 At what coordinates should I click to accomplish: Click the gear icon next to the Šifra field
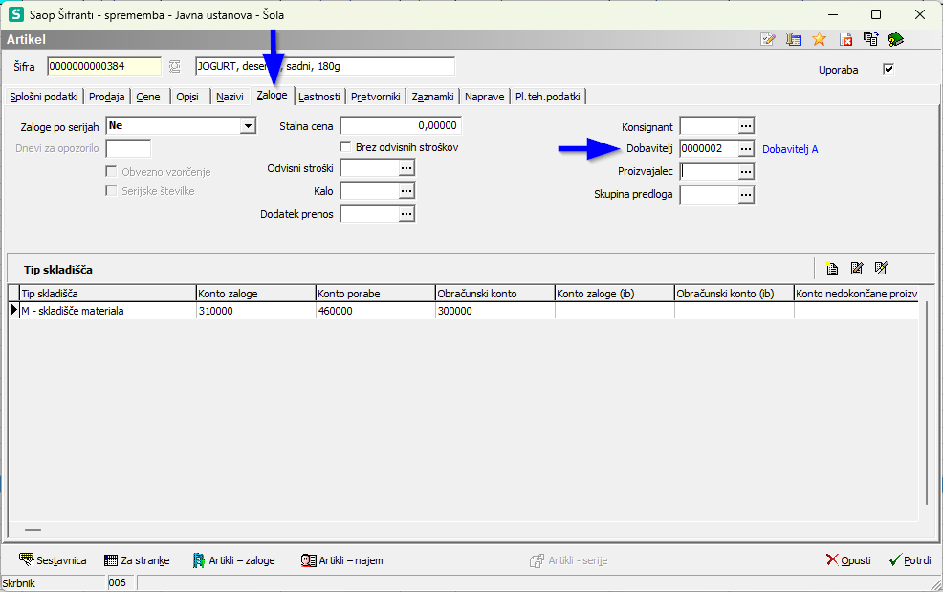(x=174, y=66)
